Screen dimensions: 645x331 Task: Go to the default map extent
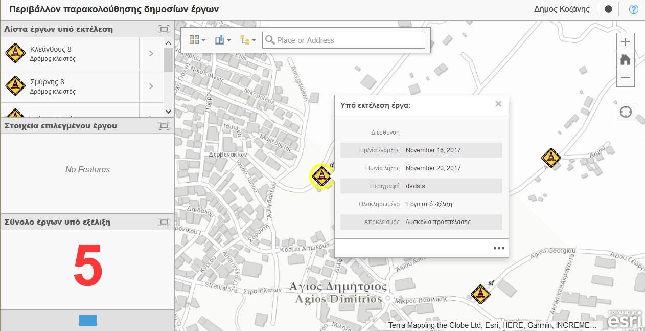click(625, 60)
